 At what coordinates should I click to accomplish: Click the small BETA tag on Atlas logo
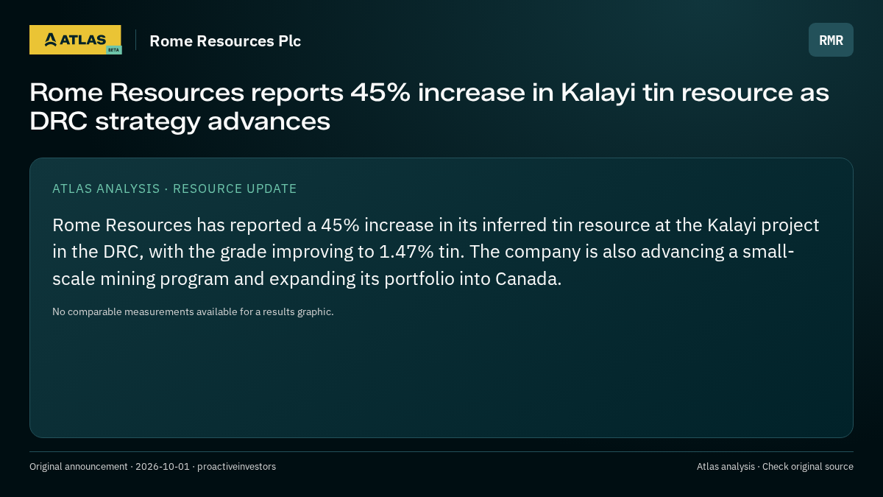113,50
